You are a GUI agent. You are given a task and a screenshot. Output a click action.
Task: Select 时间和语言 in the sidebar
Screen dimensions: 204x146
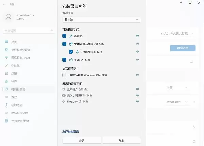pyautogui.click(x=29, y=89)
